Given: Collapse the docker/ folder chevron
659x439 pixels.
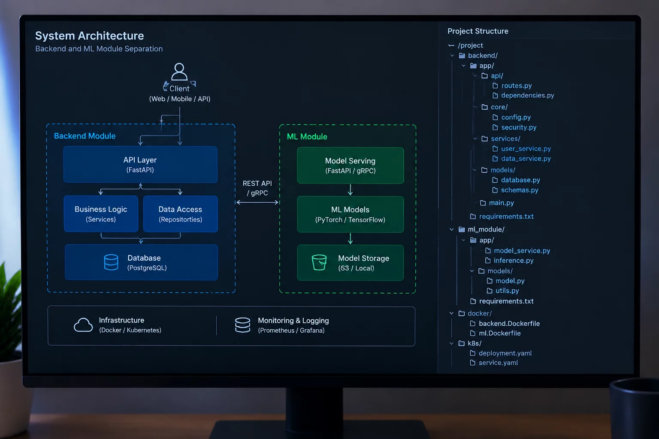Looking at the screenshot, I should pyautogui.click(x=452, y=313).
